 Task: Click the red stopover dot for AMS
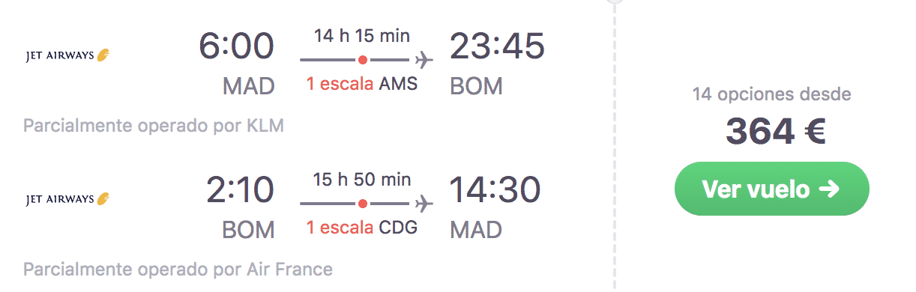pos(363,59)
